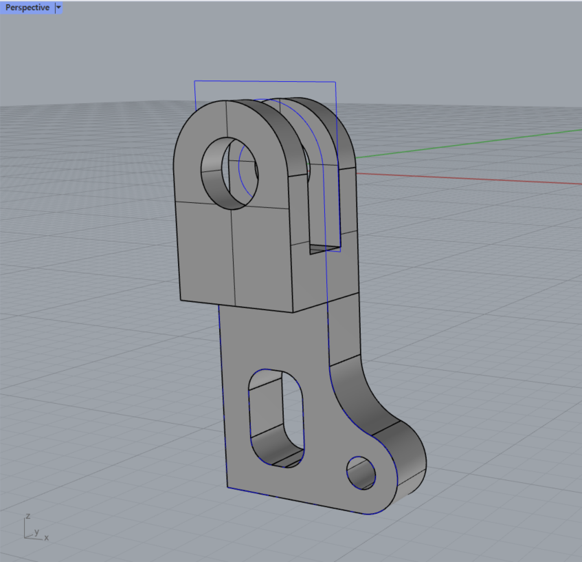This screenshot has height=562, width=582.
Task: Click the small round hole at the bracket's lower corner
Action: pos(361,473)
